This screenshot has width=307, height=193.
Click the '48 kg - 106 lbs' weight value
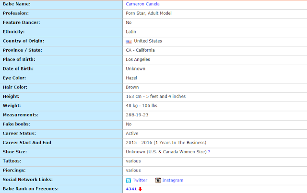tap(142, 105)
